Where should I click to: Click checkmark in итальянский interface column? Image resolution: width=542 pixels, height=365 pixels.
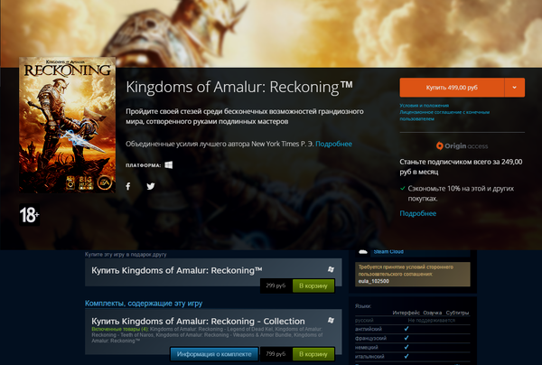click(406, 356)
